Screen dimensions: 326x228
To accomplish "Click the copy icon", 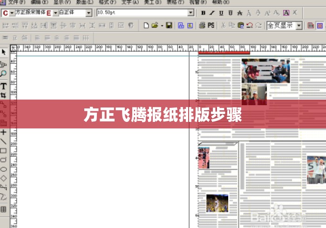I will [231, 26].
